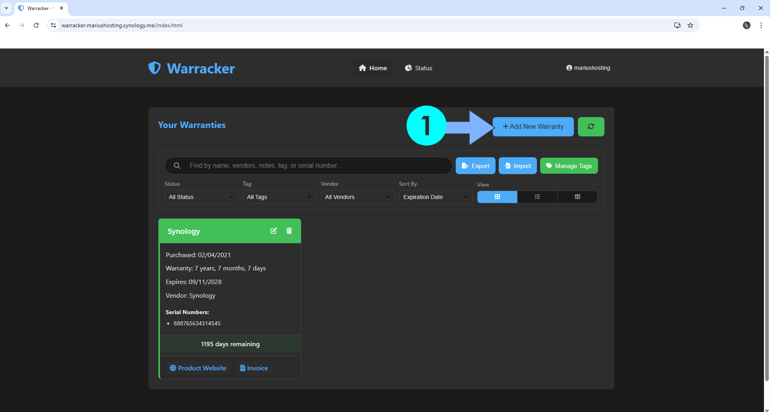Open the mariushosting user menu
Viewport: 770px width, 412px height.
(x=588, y=68)
